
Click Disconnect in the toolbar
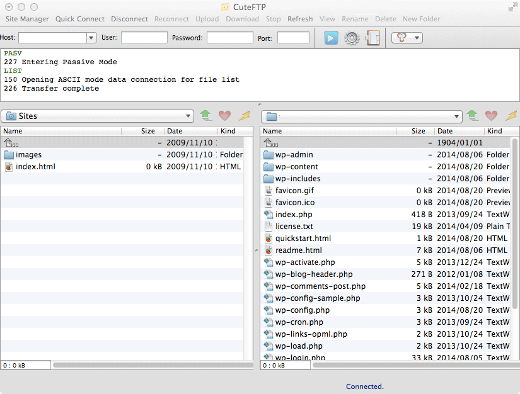pyautogui.click(x=129, y=19)
